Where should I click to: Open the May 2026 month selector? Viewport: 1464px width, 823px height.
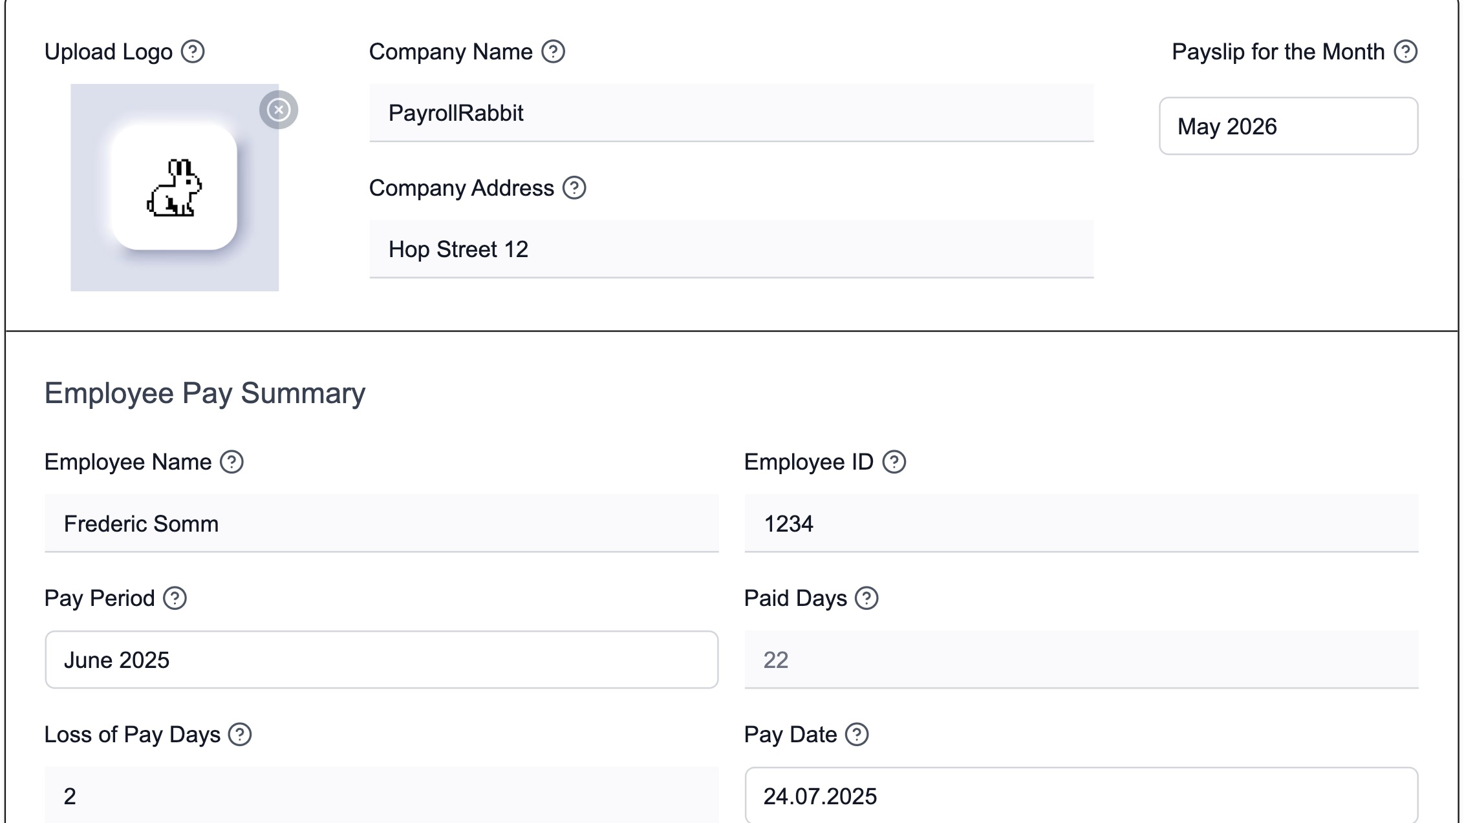[1289, 127]
